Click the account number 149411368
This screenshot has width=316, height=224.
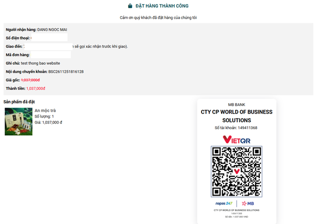click(248, 128)
